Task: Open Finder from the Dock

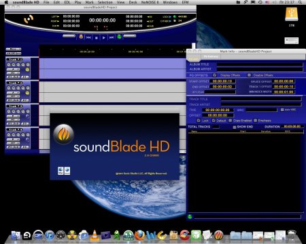Action: pos(16,235)
